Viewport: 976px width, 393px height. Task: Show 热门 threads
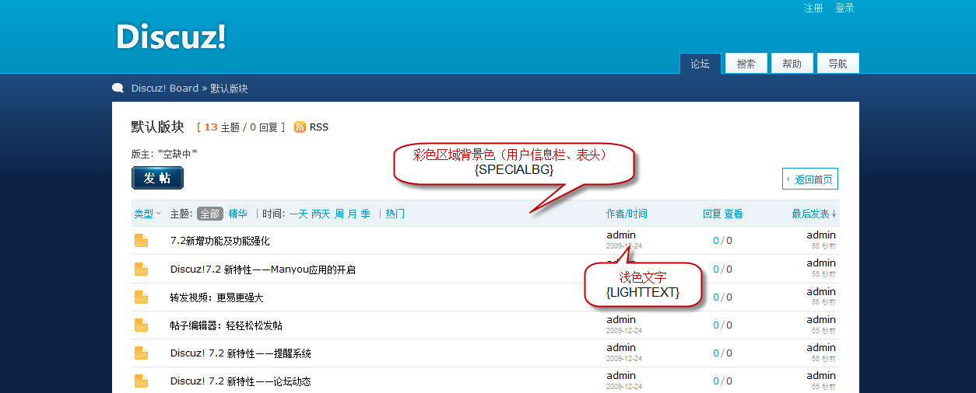coord(395,214)
